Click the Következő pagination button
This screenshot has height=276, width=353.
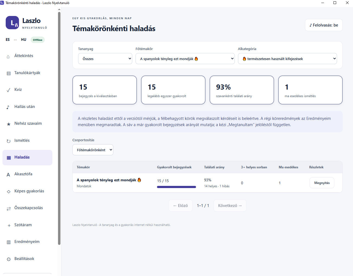click(x=230, y=206)
